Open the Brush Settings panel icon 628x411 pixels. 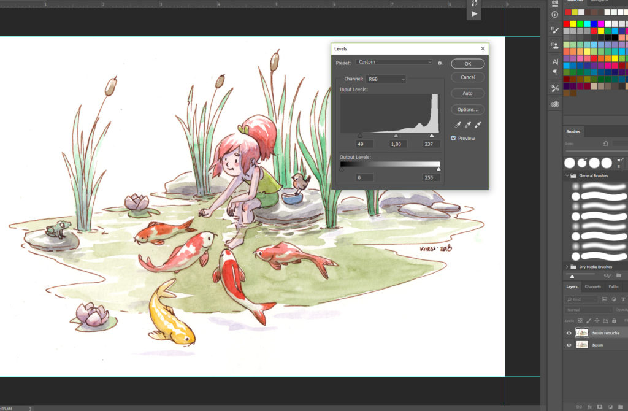click(x=555, y=29)
